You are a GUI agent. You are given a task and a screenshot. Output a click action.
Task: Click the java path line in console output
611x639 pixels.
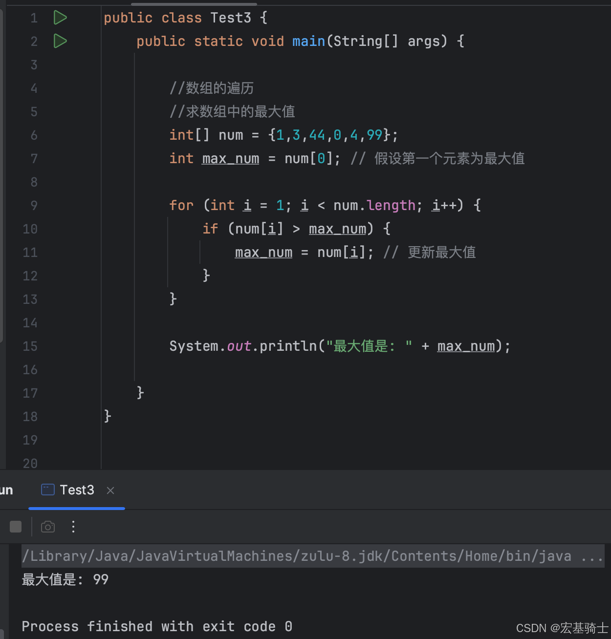tap(293, 555)
